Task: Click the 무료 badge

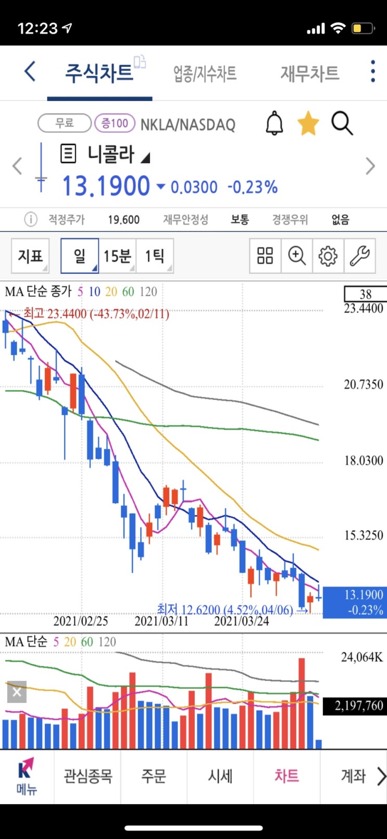Action: pyautogui.click(x=65, y=123)
